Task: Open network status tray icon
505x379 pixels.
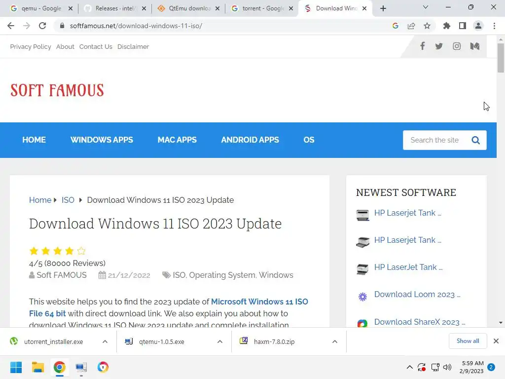Action: 435,367
